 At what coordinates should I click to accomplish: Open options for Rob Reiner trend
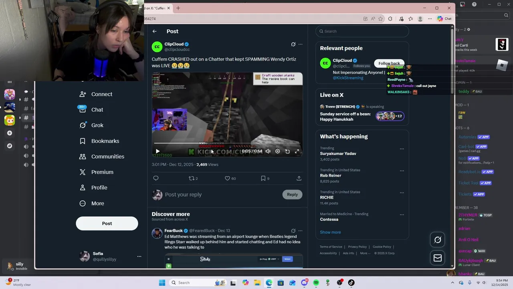pos(402,171)
